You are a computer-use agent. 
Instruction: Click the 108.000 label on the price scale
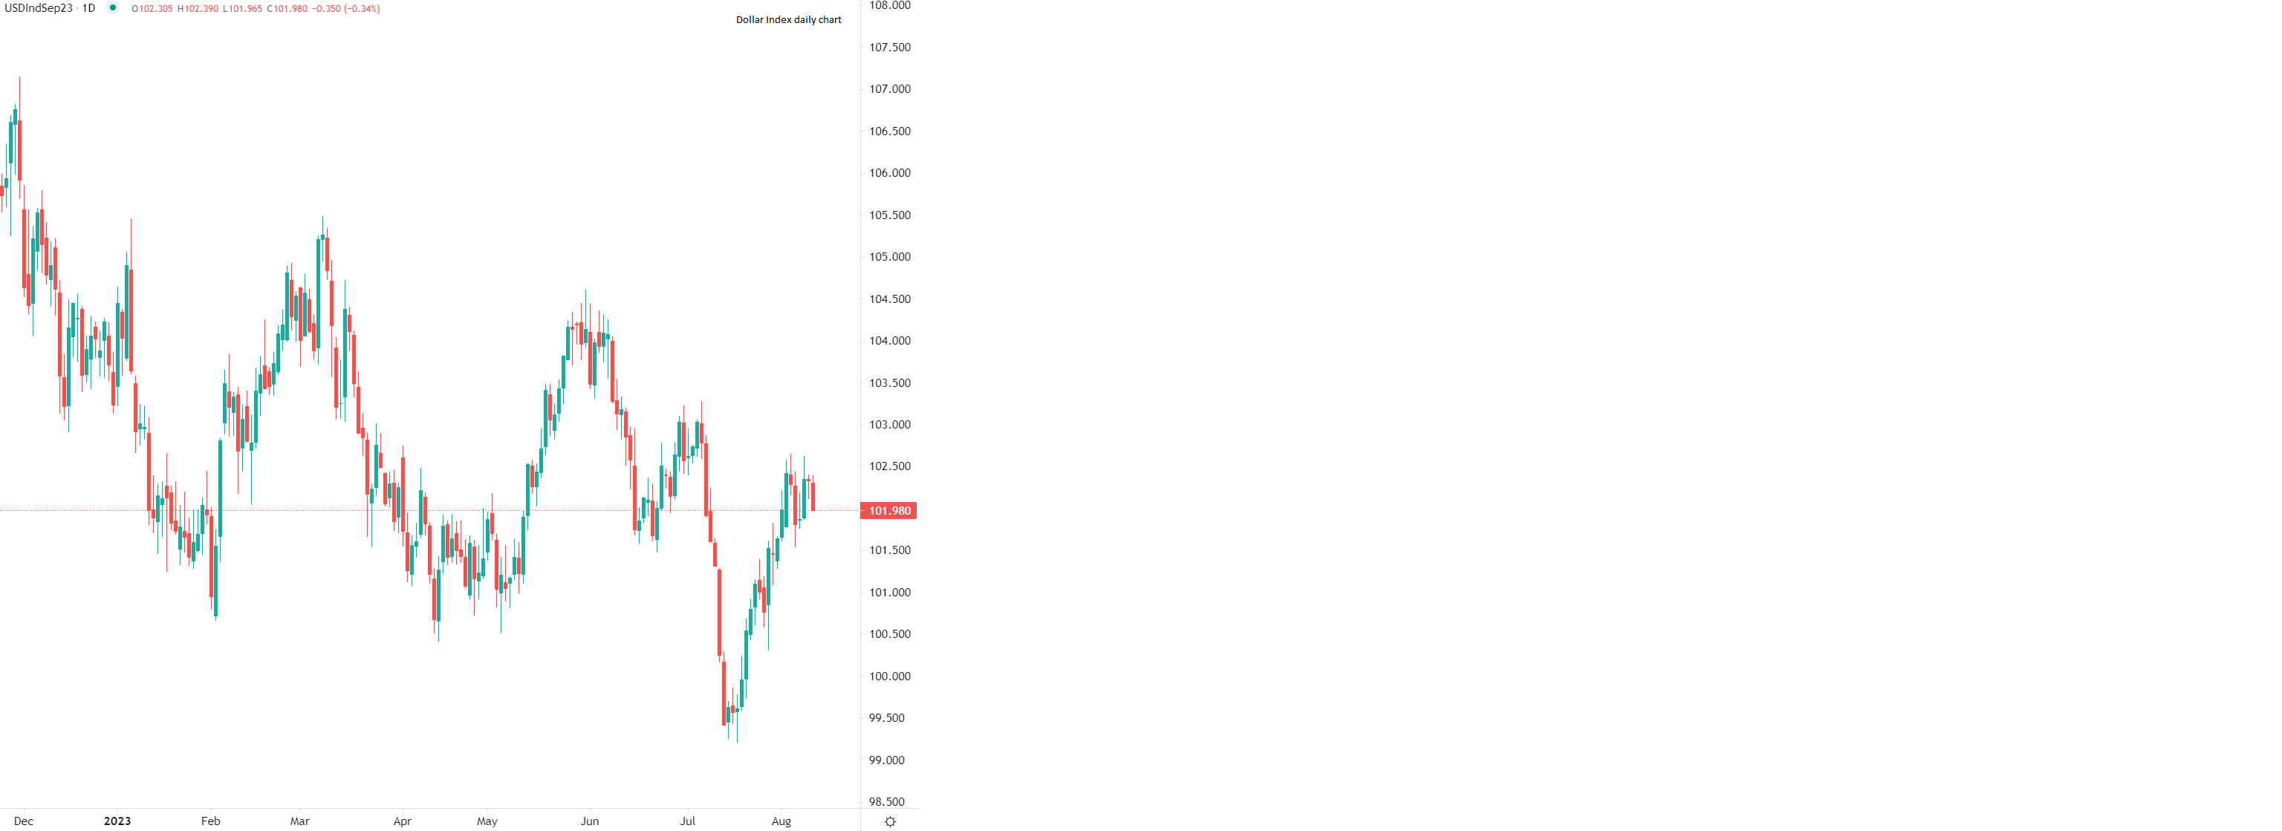point(889,5)
